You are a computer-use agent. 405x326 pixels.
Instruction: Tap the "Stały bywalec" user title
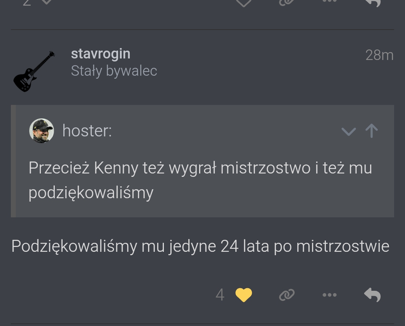click(x=114, y=71)
